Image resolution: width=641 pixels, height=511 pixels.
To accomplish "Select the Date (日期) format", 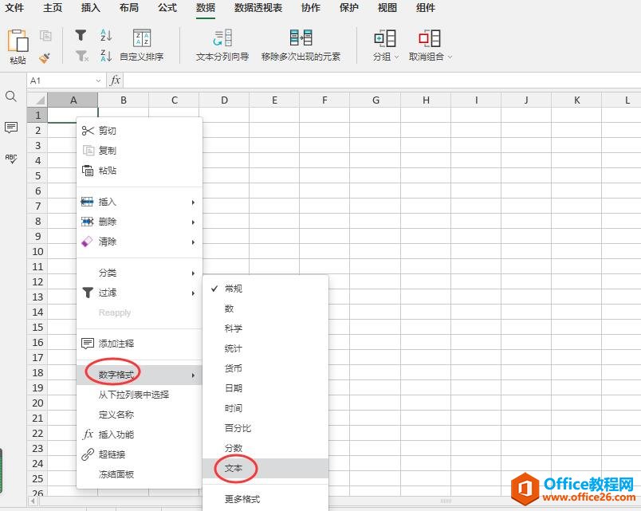I will pos(265,388).
